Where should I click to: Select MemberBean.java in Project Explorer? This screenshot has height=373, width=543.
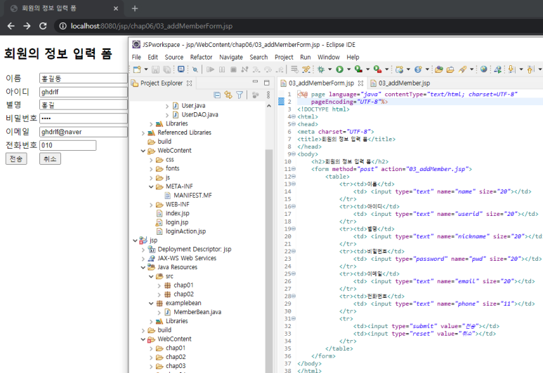coord(197,312)
